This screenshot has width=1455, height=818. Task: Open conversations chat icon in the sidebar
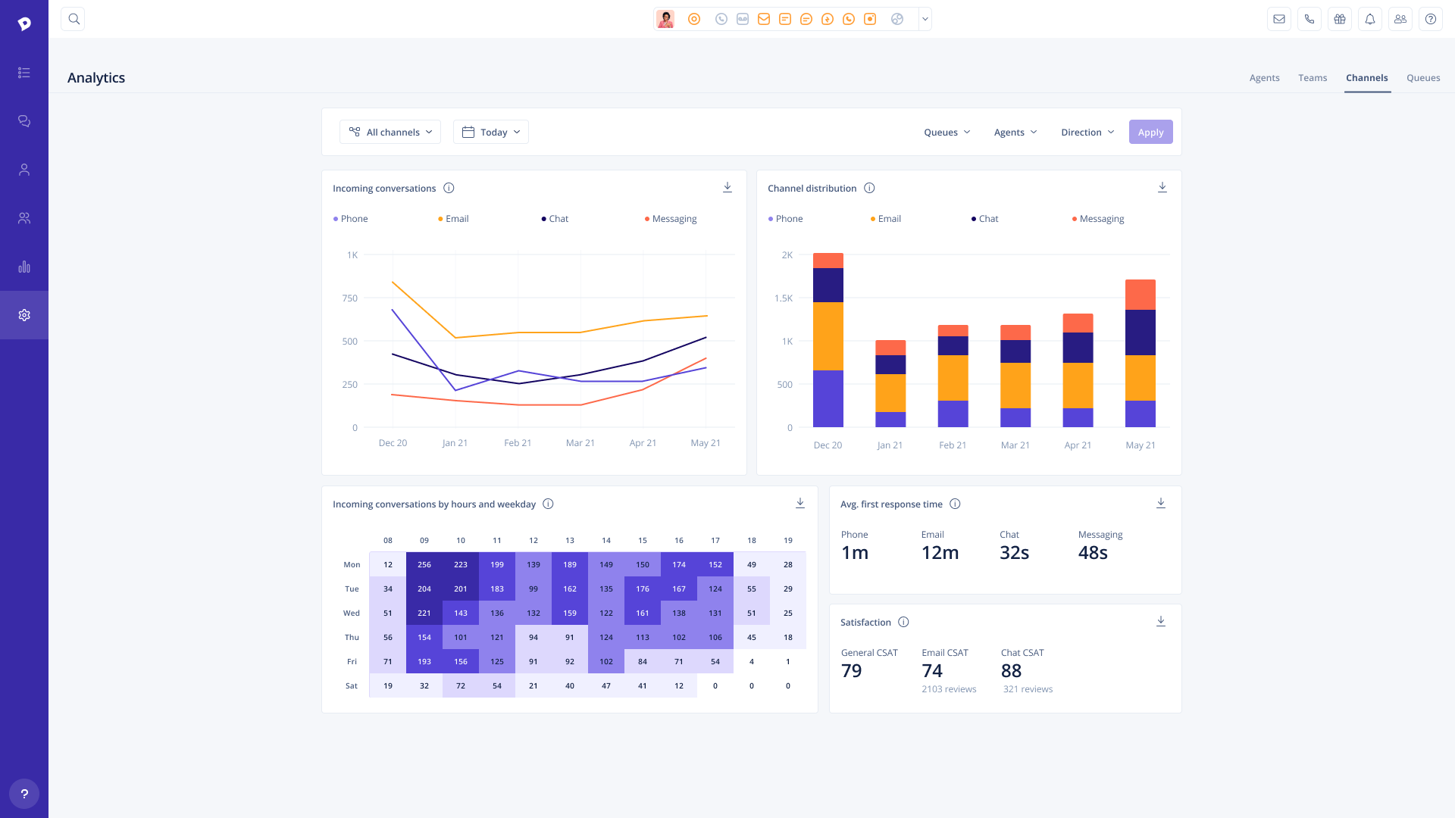point(24,121)
